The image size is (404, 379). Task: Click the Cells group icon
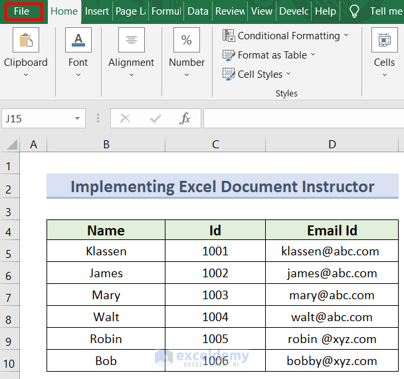385,40
